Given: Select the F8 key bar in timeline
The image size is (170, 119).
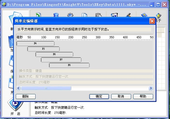Looking at the screenshot, I should click(69, 65).
